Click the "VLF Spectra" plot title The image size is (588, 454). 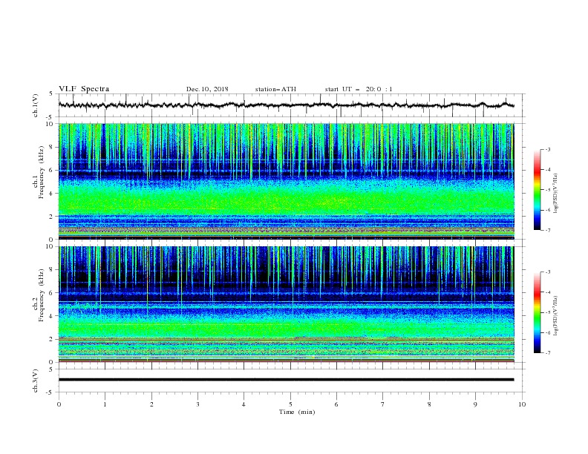tap(84, 89)
